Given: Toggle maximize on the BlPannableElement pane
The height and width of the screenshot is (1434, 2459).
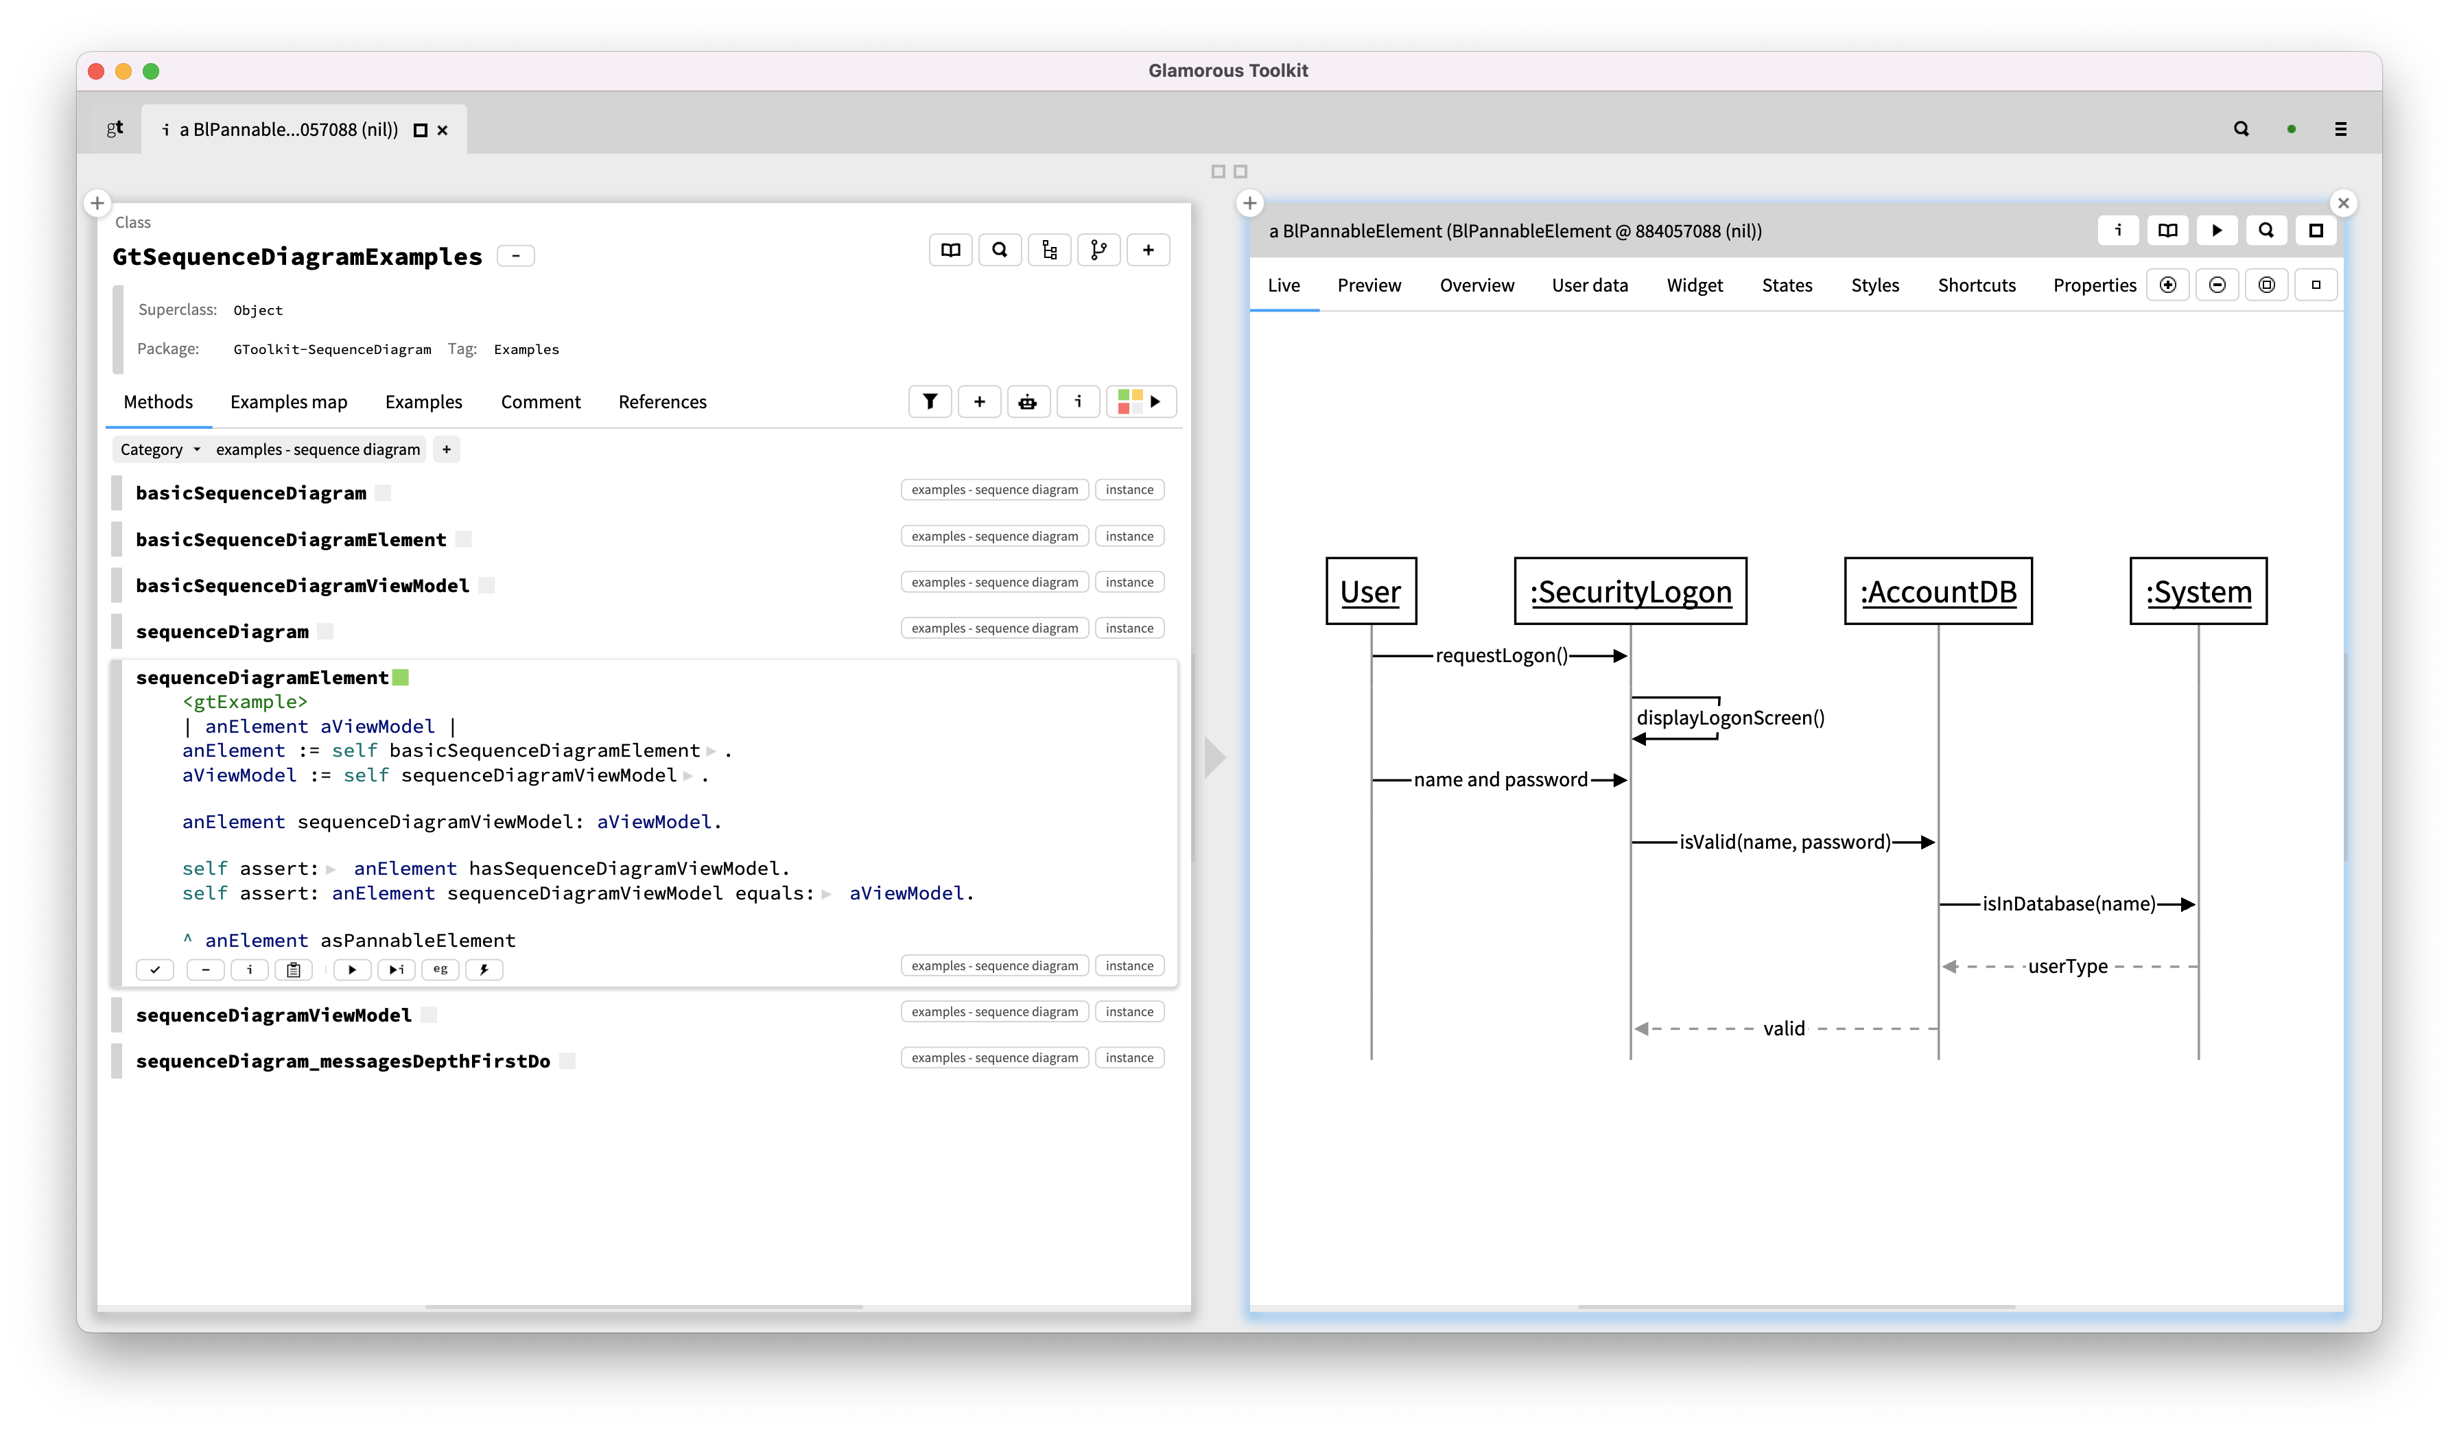Looking at the screenshot, I should click(x=2316, y=231).
